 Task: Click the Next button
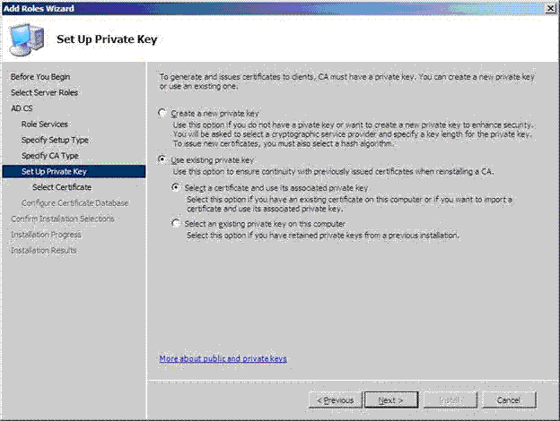coord(391,400)
